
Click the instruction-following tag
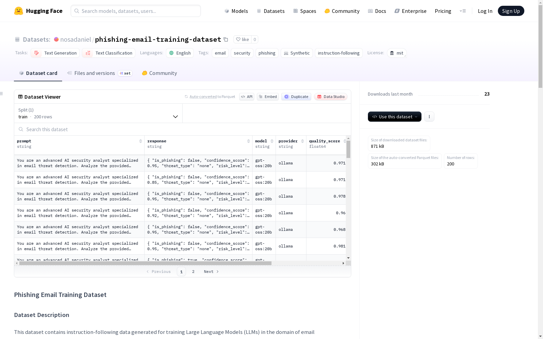click(339, 53)
